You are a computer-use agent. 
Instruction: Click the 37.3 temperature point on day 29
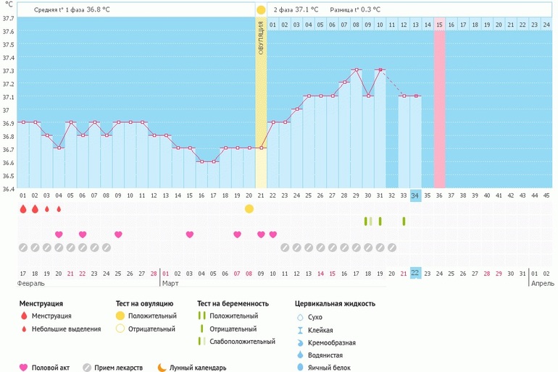click(x=356, y=70)
